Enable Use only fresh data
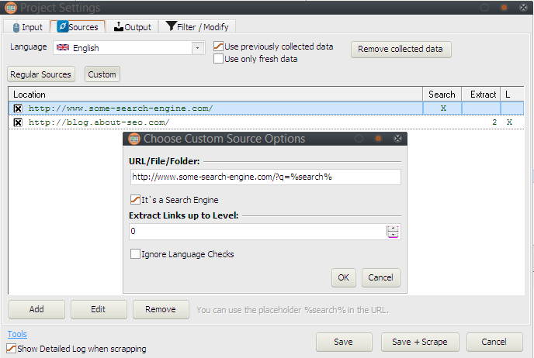Screen dimensions: 534x358 click(x=219, y=59)
